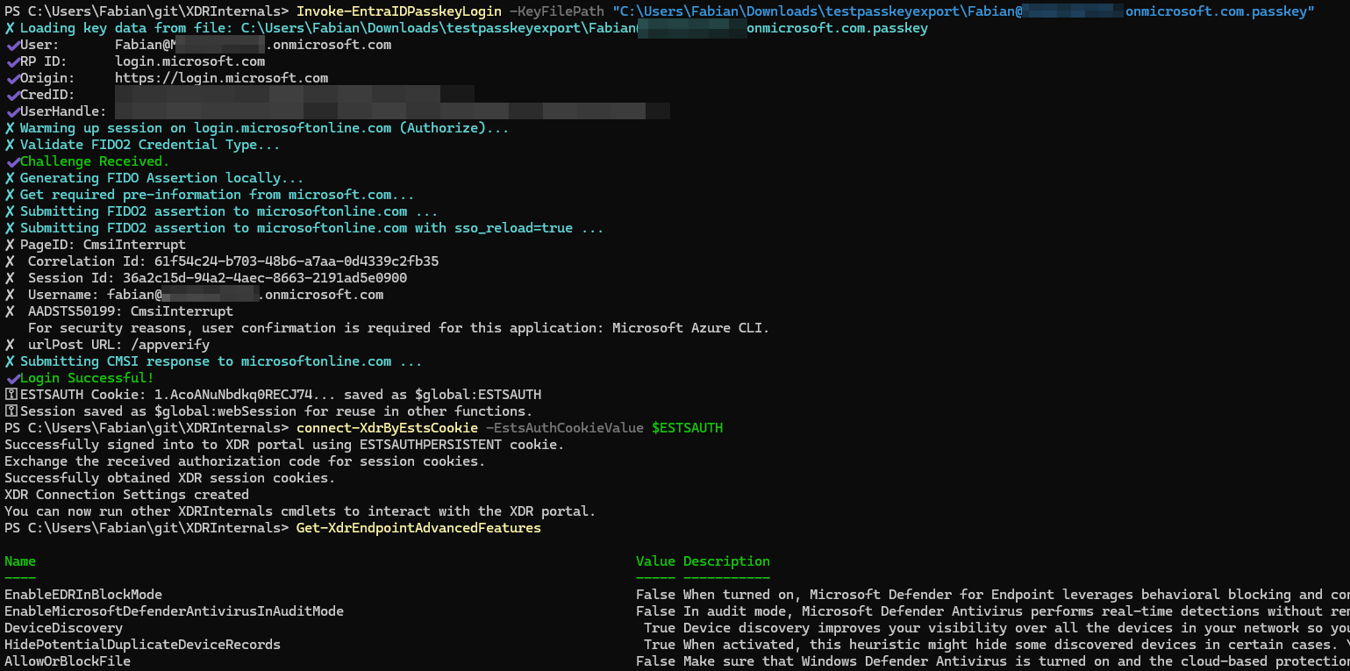Click the Get-XdrEndpointAdvancedFeatures command
The image size is (1350, 671).
click(x=418, y=528)
